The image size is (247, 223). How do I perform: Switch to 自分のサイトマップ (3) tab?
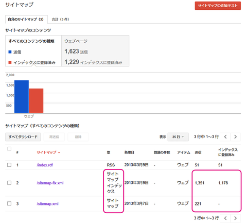click(26, 19)
